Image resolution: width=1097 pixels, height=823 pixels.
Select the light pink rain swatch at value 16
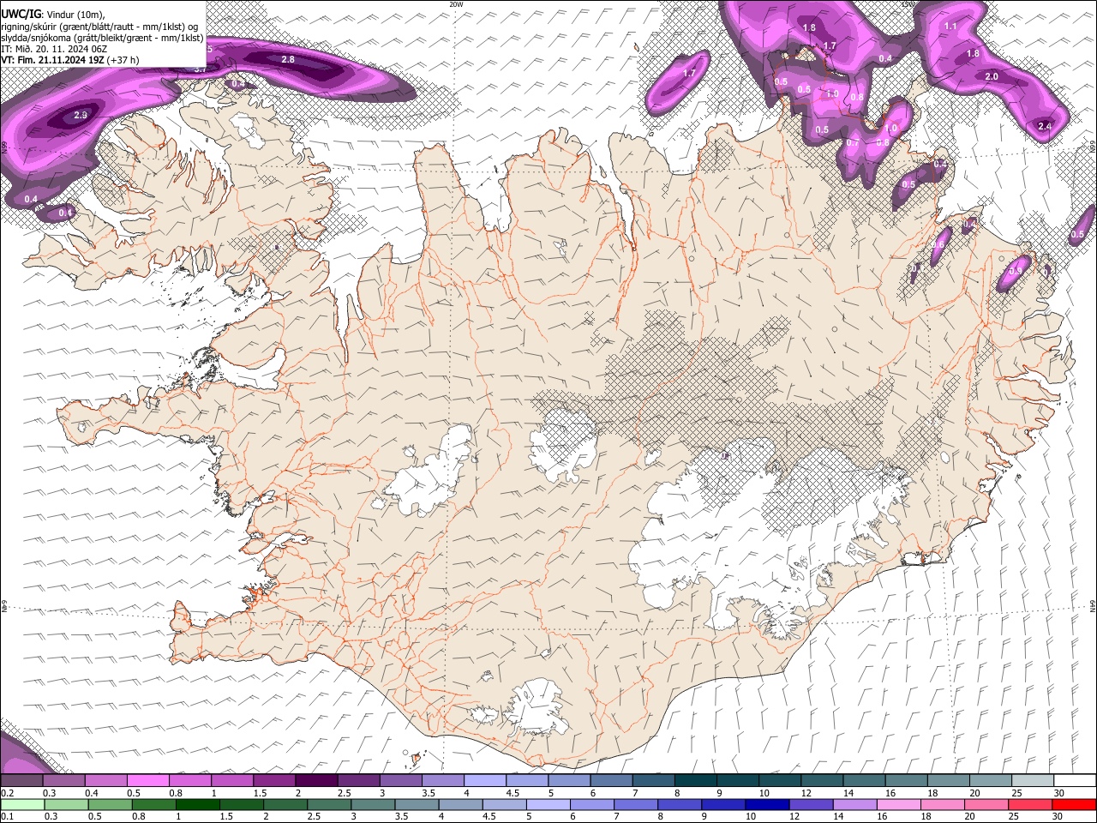(x=899, y=804)
